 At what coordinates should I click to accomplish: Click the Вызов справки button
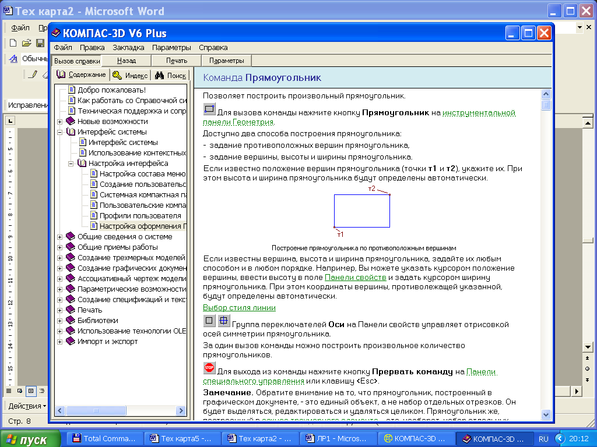[77, 61]
